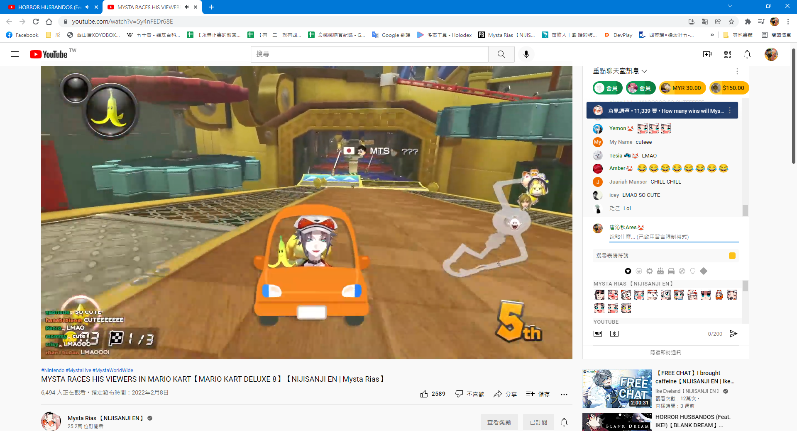This screenshot has width=797, height=431.
Task: Open the YouTube account avatar menu
Action: (771, 54)
